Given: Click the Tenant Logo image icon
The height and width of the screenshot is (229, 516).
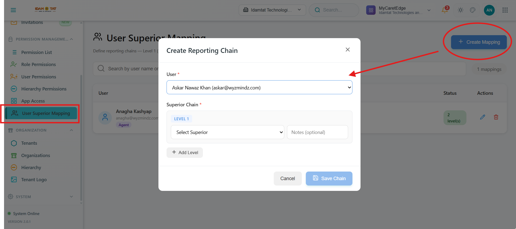Looking at the screenshot, I should point(14,180).
